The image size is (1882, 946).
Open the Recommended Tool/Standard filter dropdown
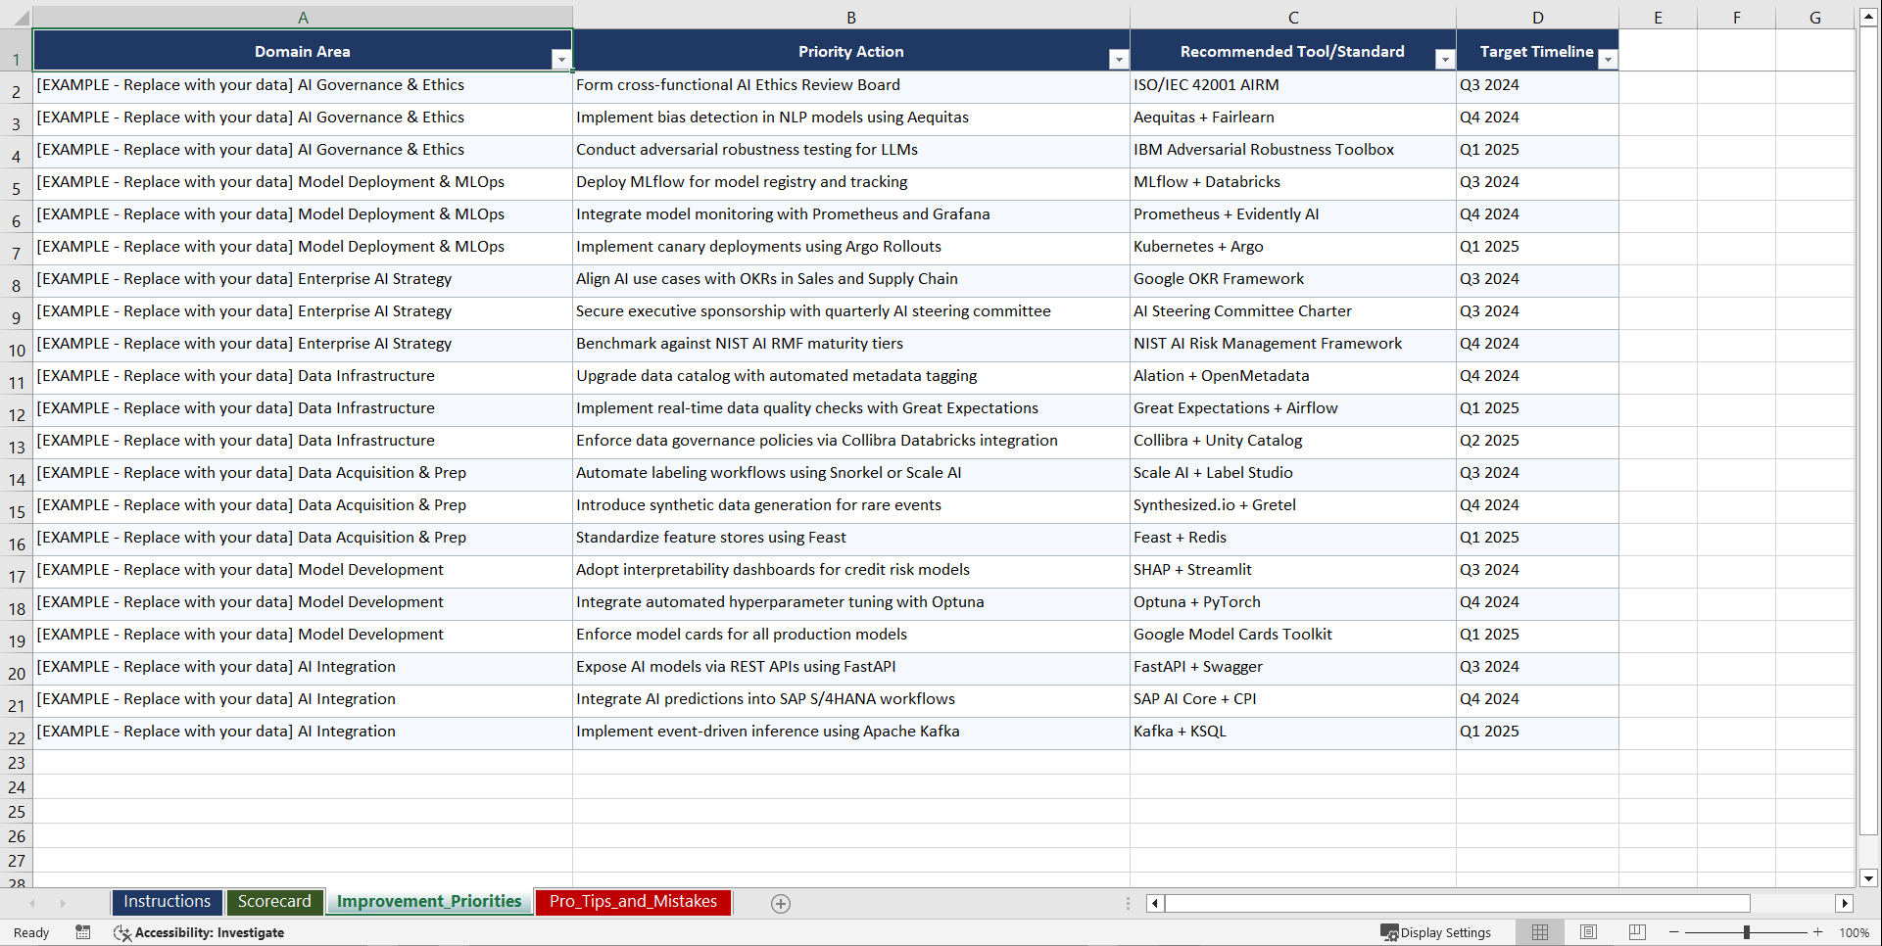pyautogui.click(x=1445, y=60)
